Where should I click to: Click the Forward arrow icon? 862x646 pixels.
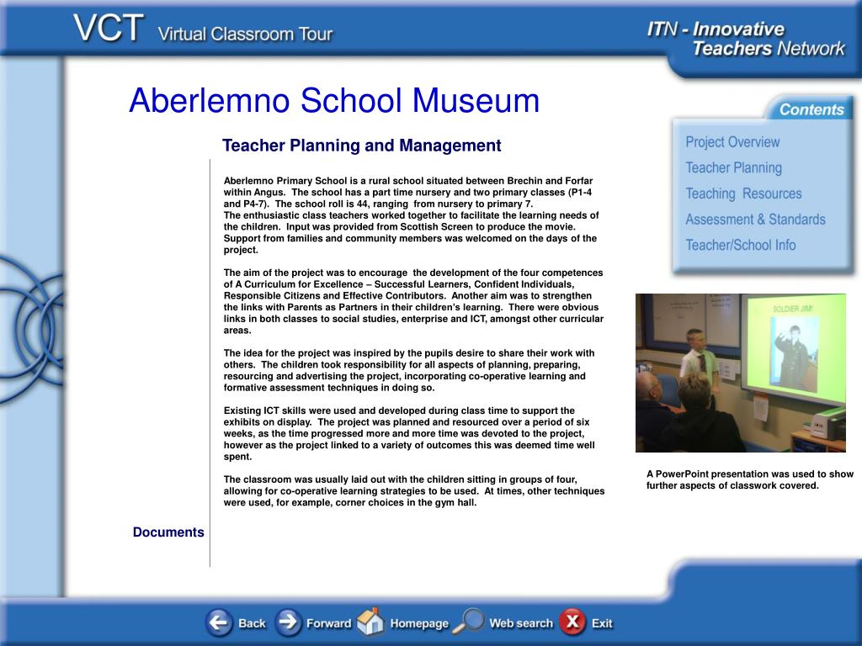pos(288,622)
